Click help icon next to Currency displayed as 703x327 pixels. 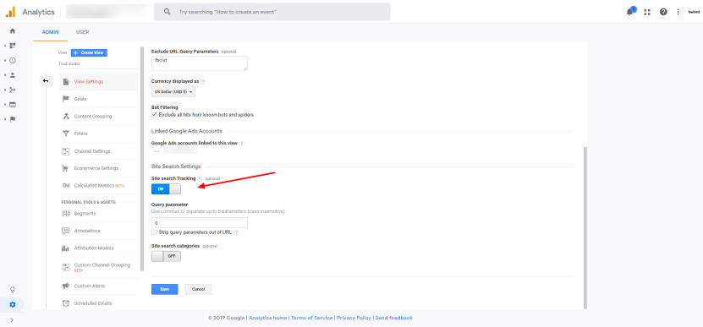[203, 81]
